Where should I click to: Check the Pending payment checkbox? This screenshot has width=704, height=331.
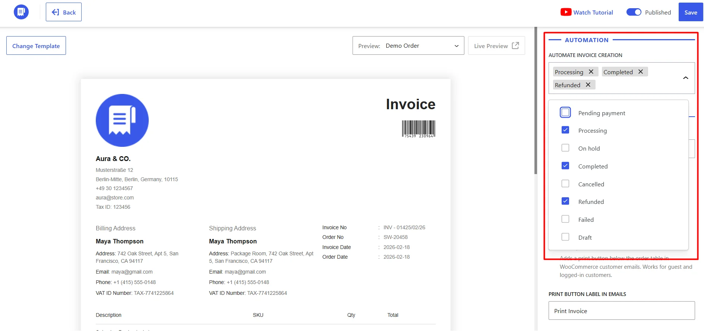point(565,113)
